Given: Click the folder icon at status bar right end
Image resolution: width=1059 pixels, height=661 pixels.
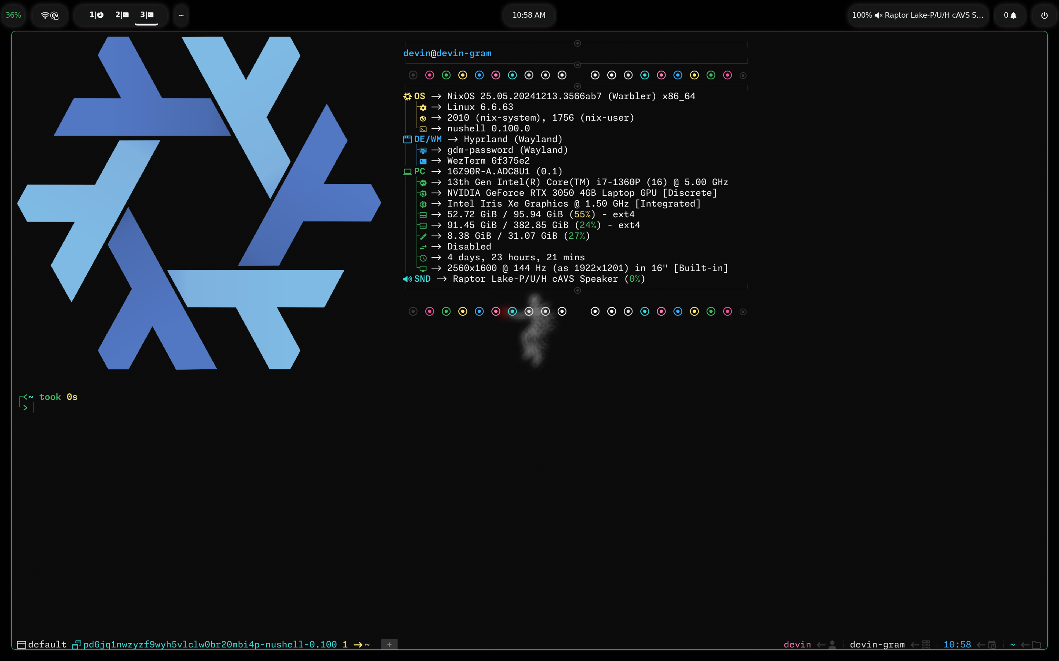Looking at the screenshot, I should point(1036,644).
